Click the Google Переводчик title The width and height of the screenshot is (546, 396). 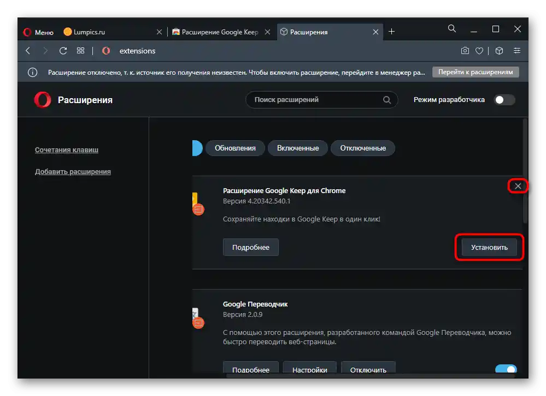(255, 304)
